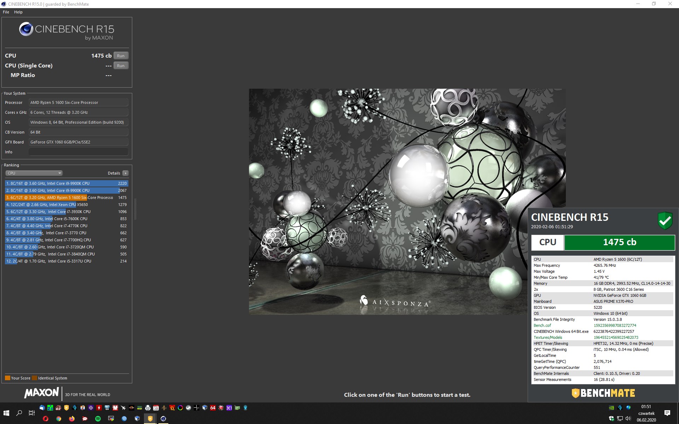Screen dimensions: 679x424
Task: Open the taskbar clock and date
Action: tap(646, 413)
